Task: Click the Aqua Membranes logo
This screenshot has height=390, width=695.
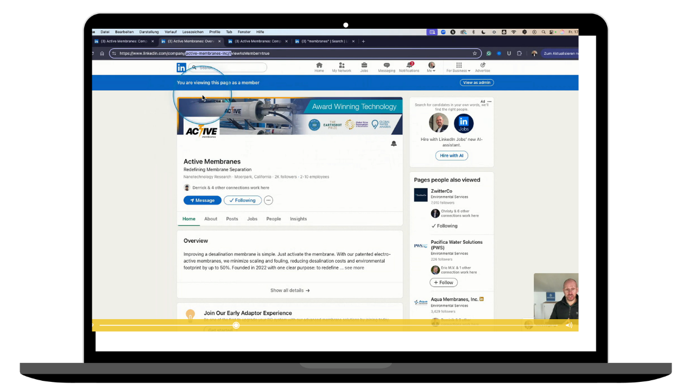Action: click(x=421, y=302)
